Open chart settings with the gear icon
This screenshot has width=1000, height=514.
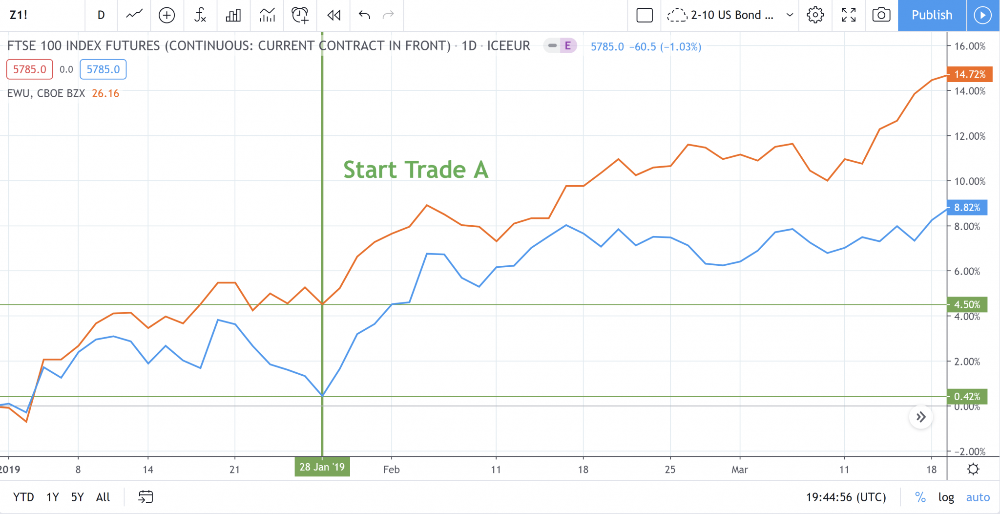(815, 15)
